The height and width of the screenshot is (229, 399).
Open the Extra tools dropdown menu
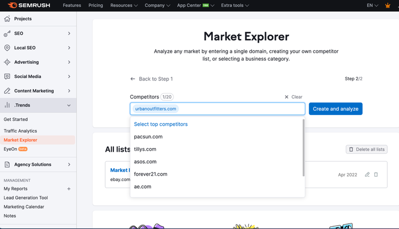(x=235, y=5)
